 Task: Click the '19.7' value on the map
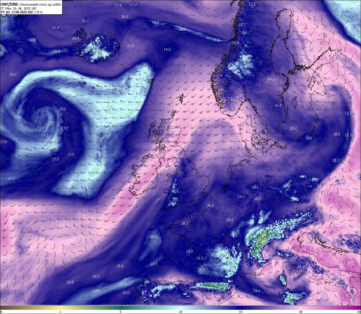tap(96, 277)
